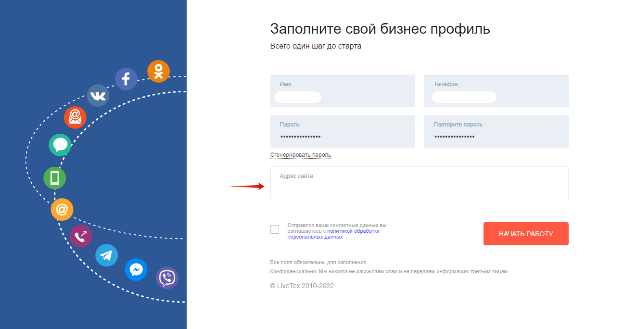
Task: Click the Повторите пароль field
Action: (x=496, y=131)
